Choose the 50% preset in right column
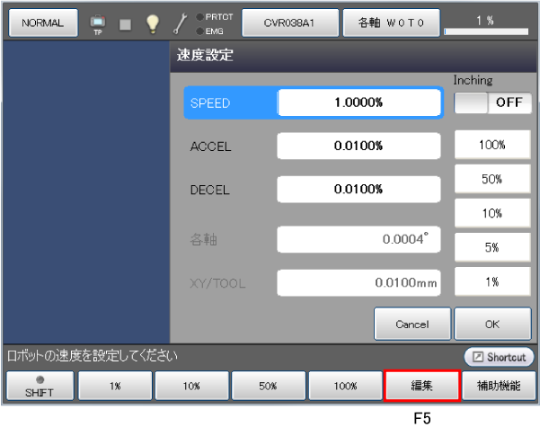540x427 pixels. point(492,180)
